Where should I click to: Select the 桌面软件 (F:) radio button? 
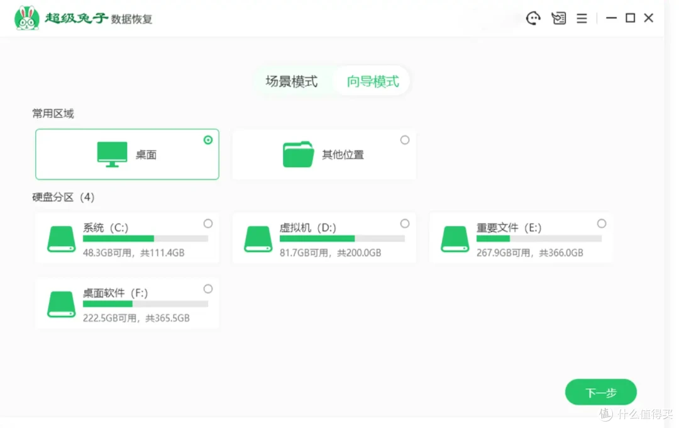208,290
